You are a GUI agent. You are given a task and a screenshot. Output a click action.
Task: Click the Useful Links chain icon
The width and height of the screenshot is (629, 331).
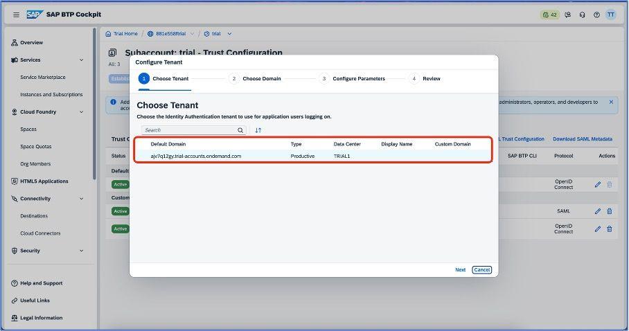[15, 301]
